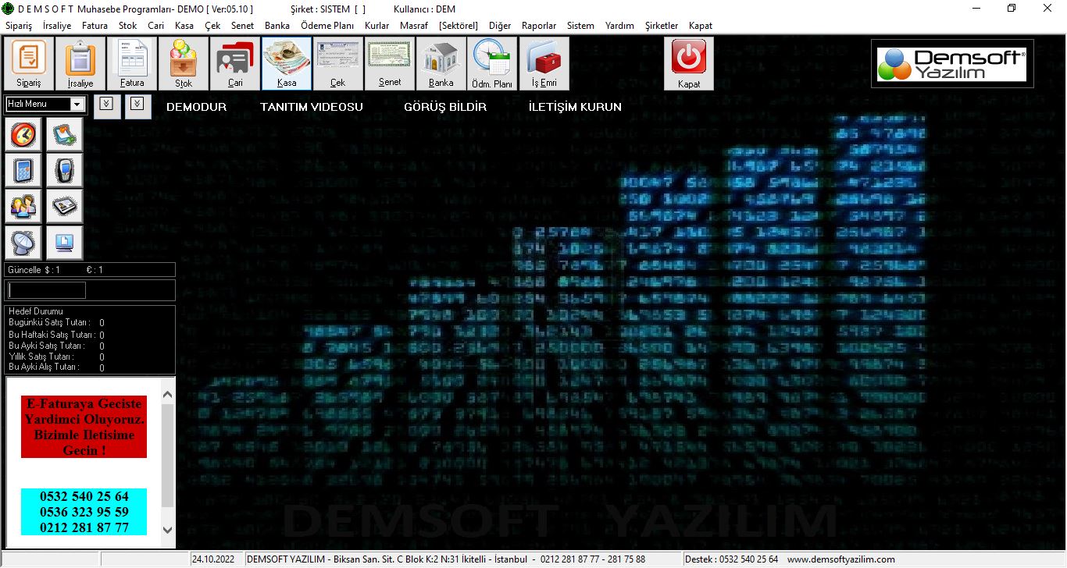Click the monitor-with-document quick-menu icon
1067x568 pixels.
[64, 243]
